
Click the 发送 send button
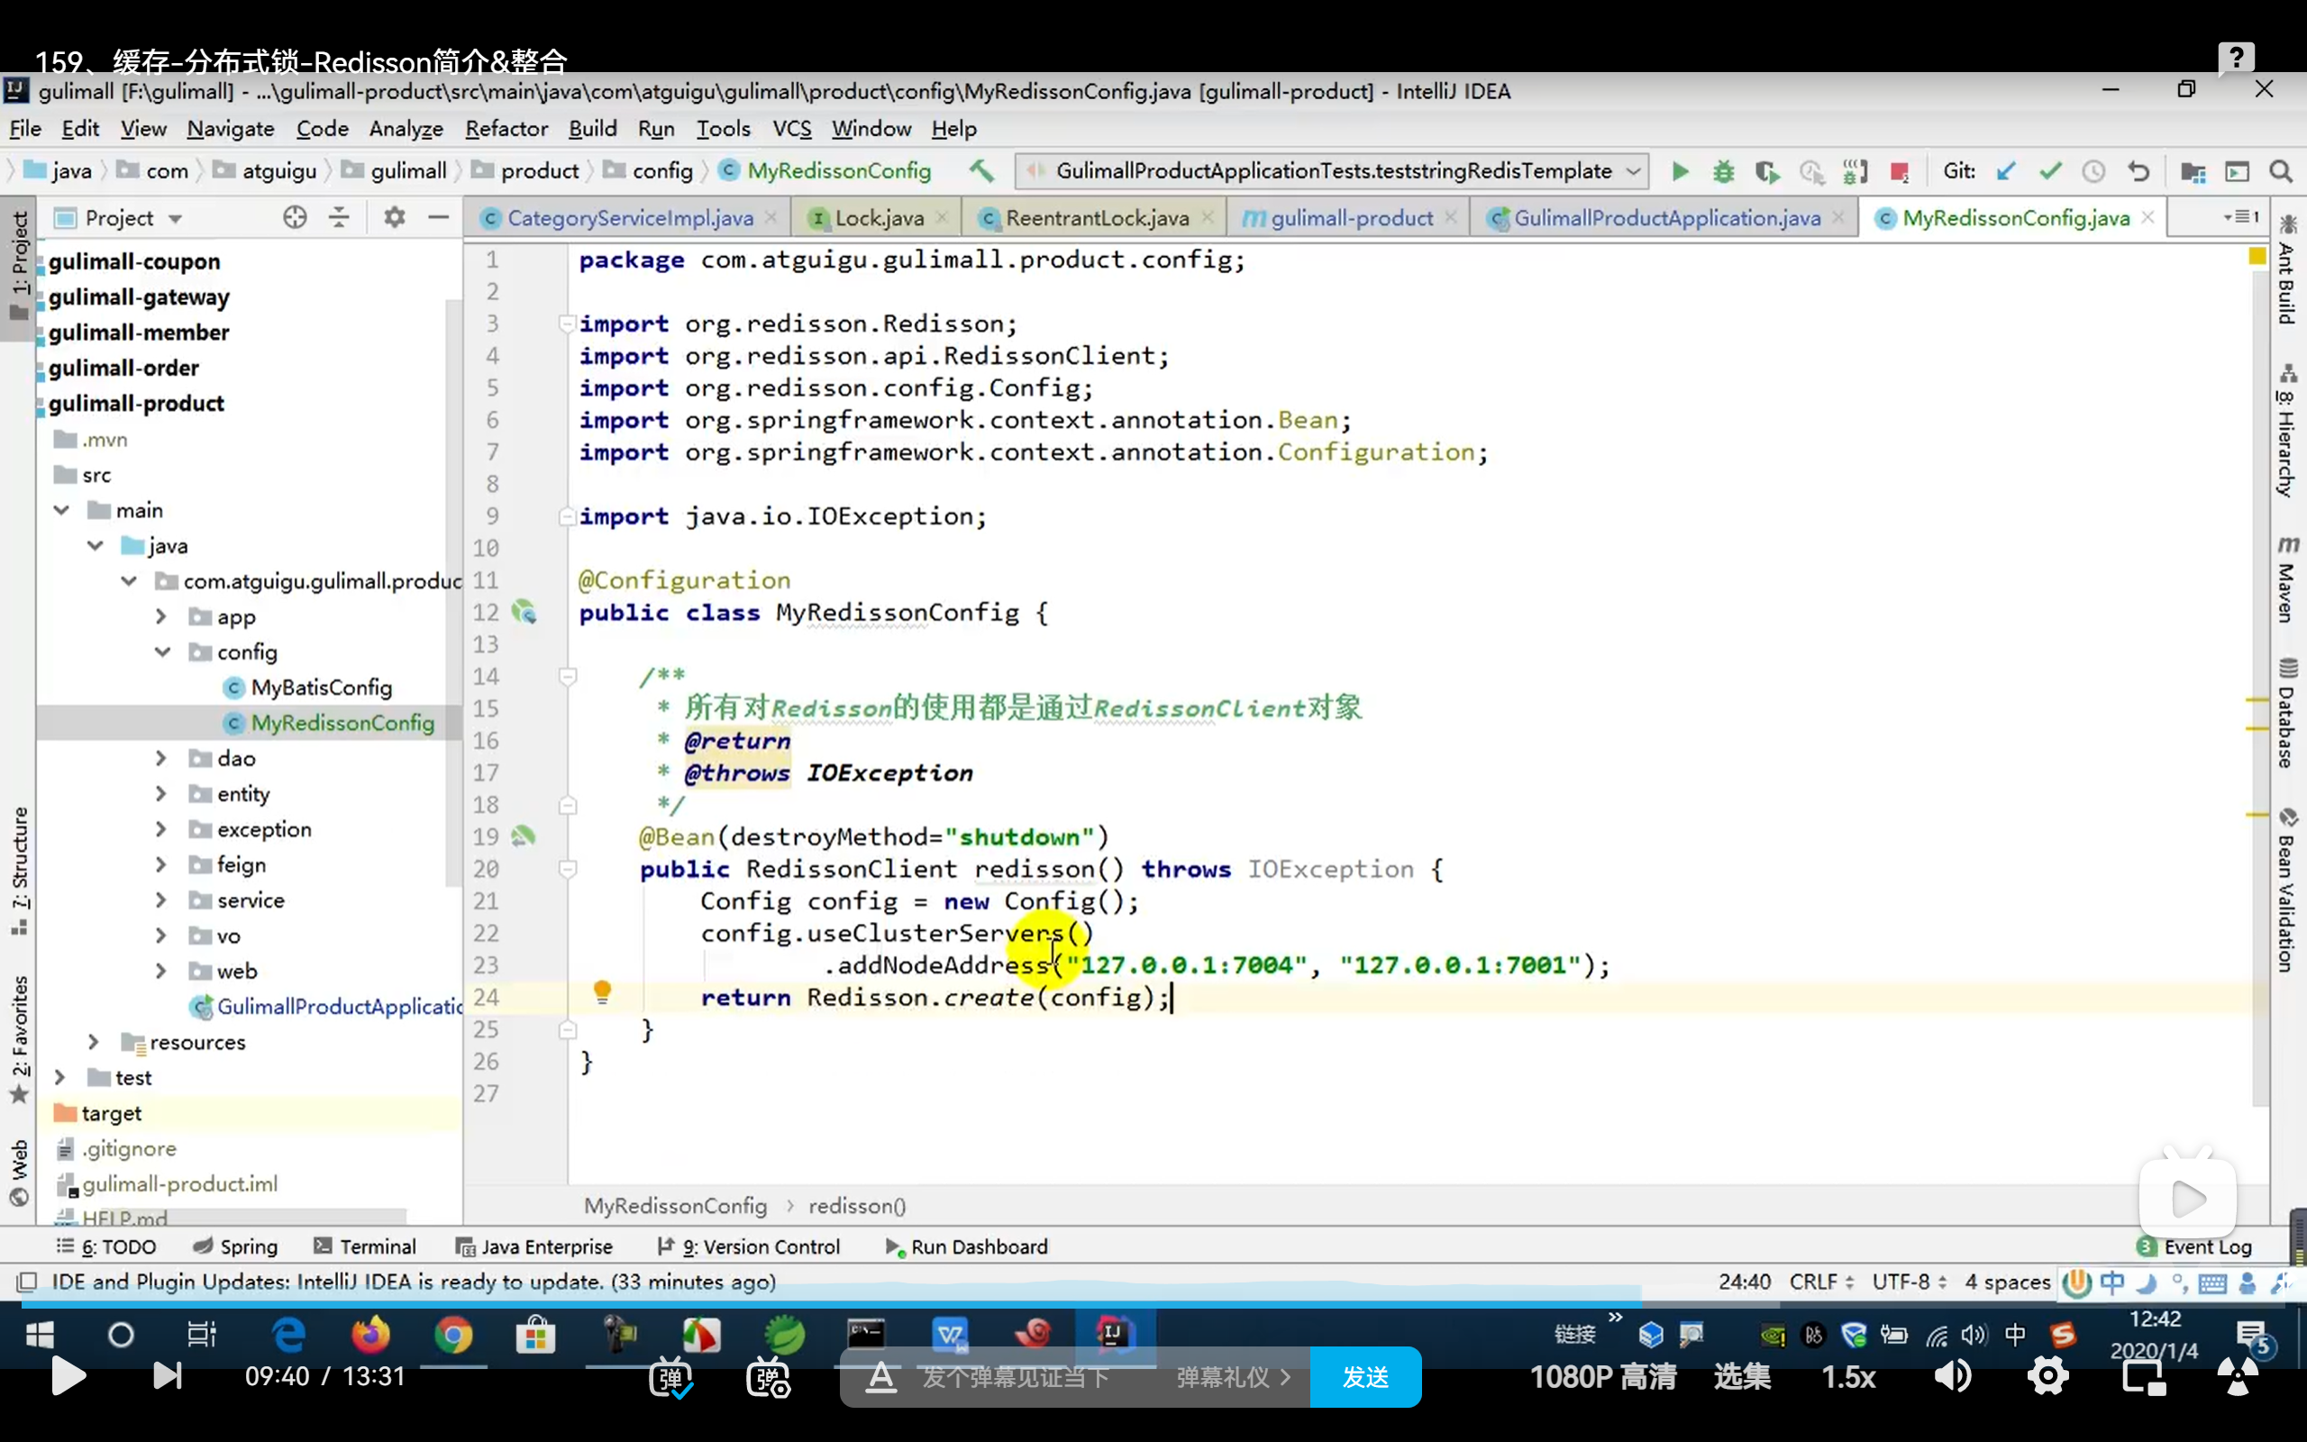click(1364, 1377)
